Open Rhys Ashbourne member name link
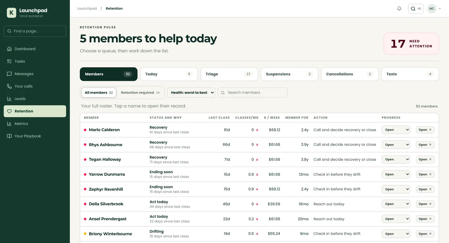The image size is (449, 243). click(106, 145)
